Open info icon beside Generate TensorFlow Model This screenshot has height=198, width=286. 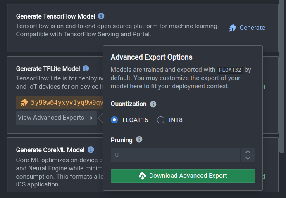[x=101, y=16]
